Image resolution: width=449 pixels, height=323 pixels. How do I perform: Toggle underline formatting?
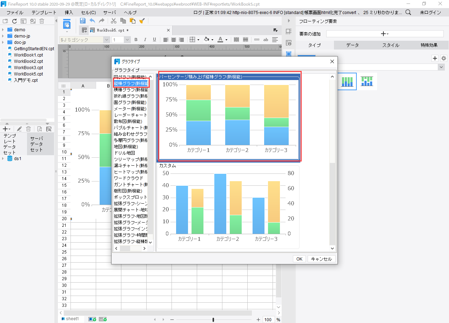point(154,40)
